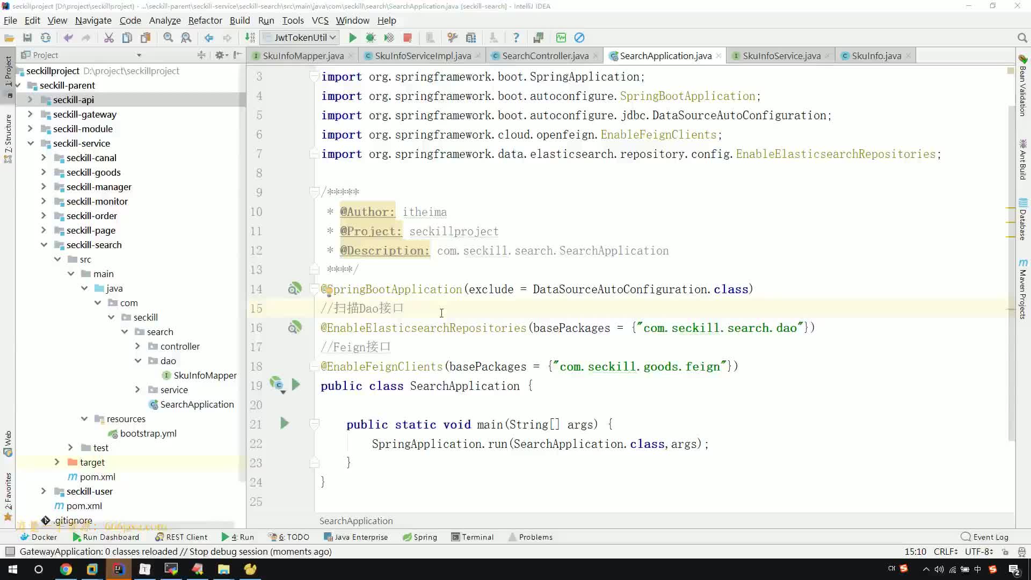Fold the main method at line 21
The width and height of the screenshot is (1031, 580).
(315, 424)
